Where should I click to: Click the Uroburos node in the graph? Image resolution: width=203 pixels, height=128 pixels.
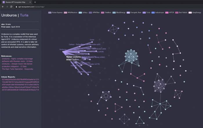pos(63,51)
